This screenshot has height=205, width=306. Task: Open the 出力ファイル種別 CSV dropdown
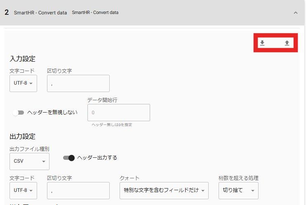pos(29,161)
